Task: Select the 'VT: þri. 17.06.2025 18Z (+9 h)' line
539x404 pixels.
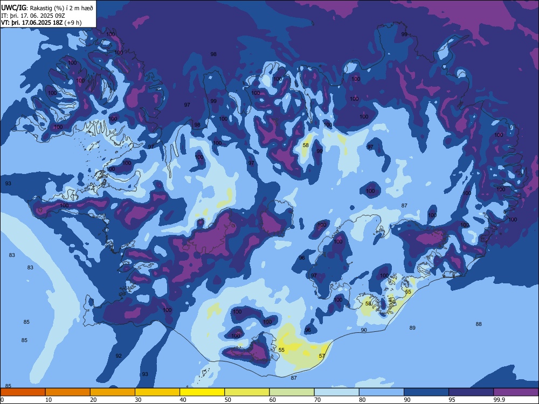Action: tap(42, 23)
